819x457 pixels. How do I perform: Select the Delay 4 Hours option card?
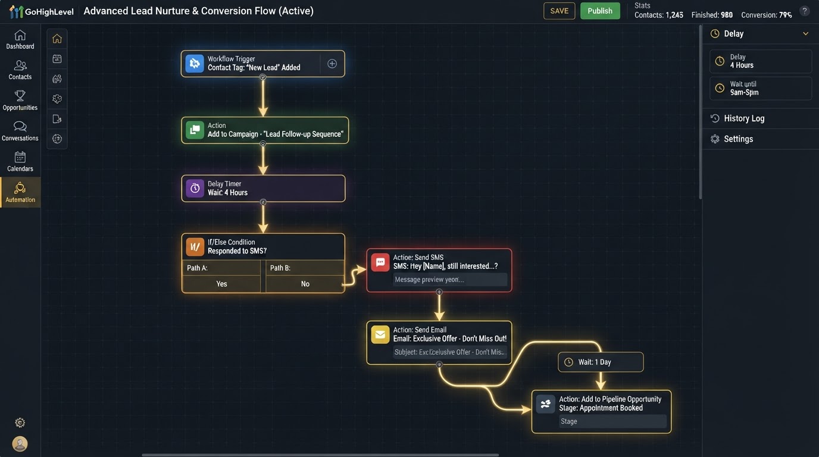point(761,61)
